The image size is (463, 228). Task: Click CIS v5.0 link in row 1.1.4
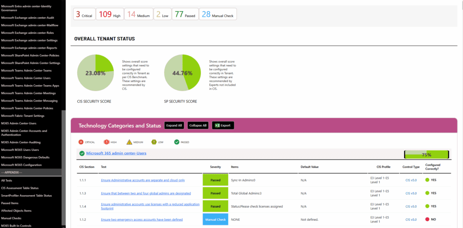click(411, 206)
